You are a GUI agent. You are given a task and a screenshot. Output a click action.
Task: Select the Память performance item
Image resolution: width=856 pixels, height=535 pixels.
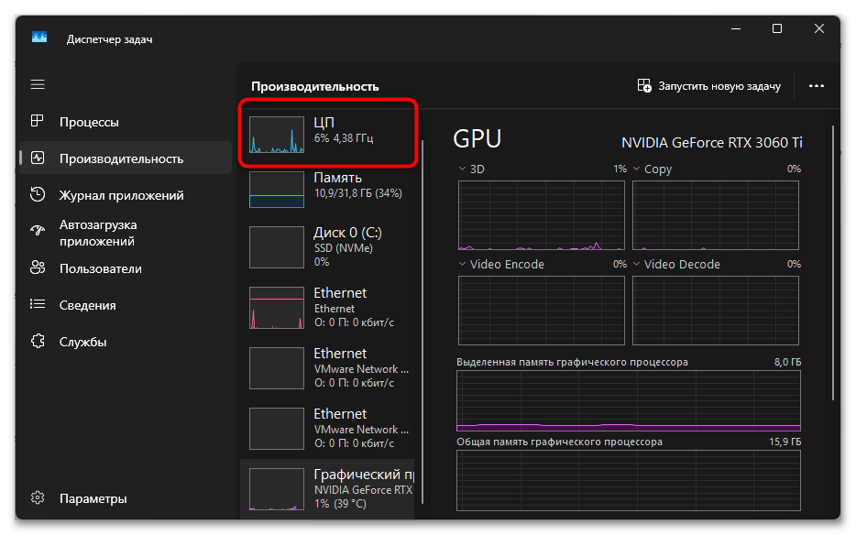coord(327,189)
